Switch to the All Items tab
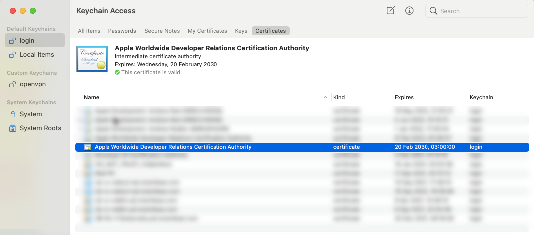Viewport: 534px width, 235px height. [x=89, y=31]
